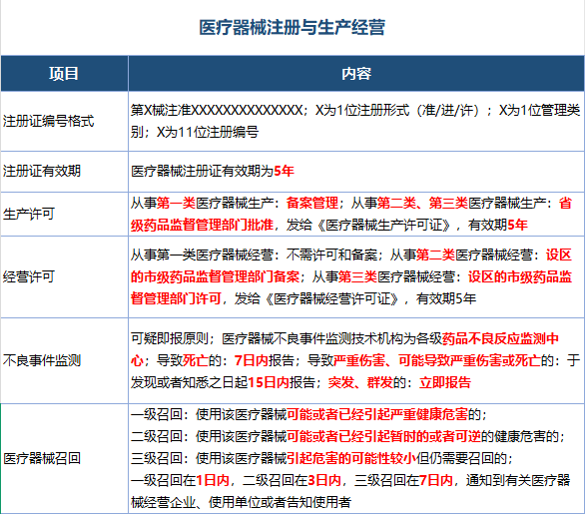Select the cell beginning 可疑即报原则

(356, 360)
